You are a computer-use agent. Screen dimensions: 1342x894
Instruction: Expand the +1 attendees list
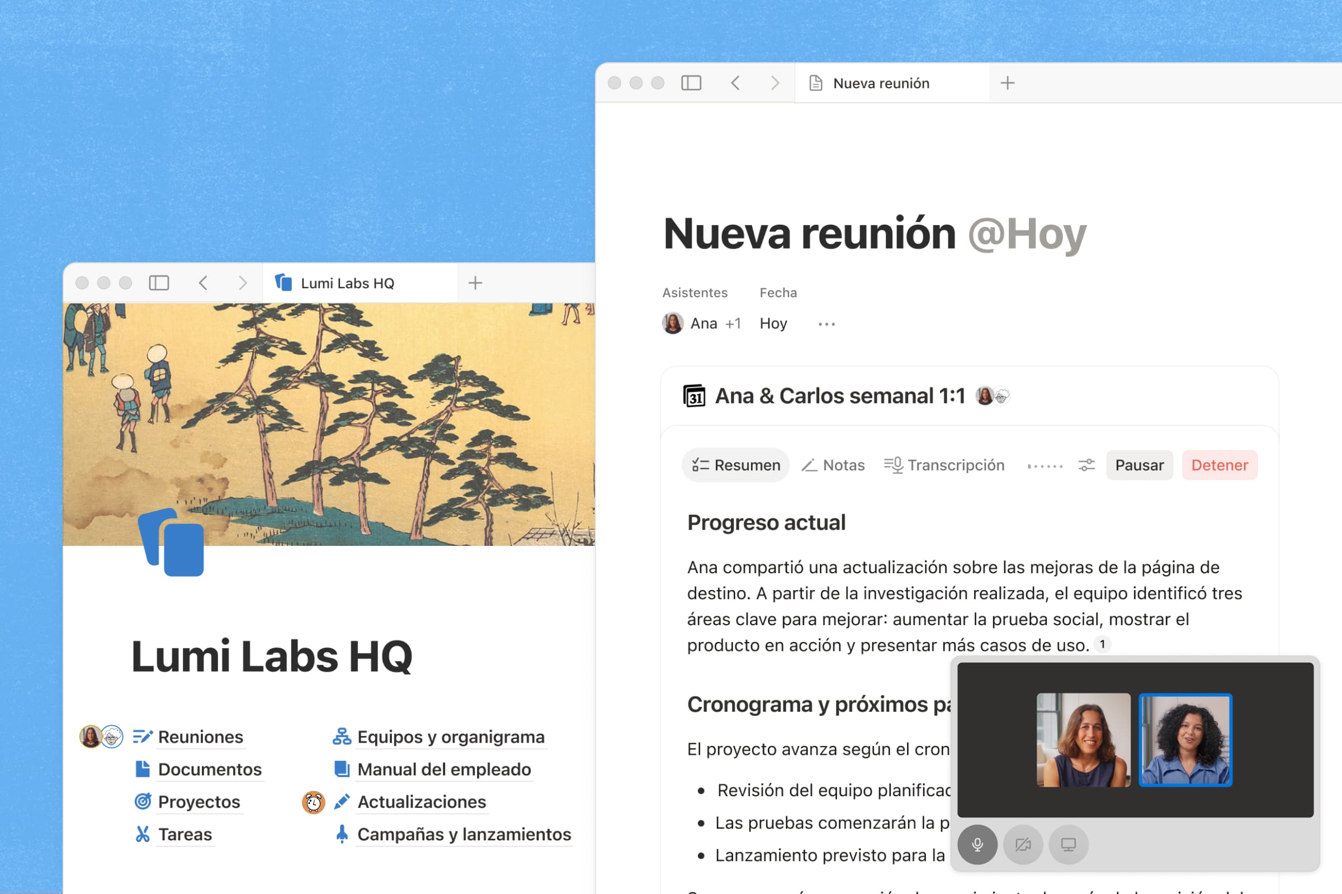733,324
